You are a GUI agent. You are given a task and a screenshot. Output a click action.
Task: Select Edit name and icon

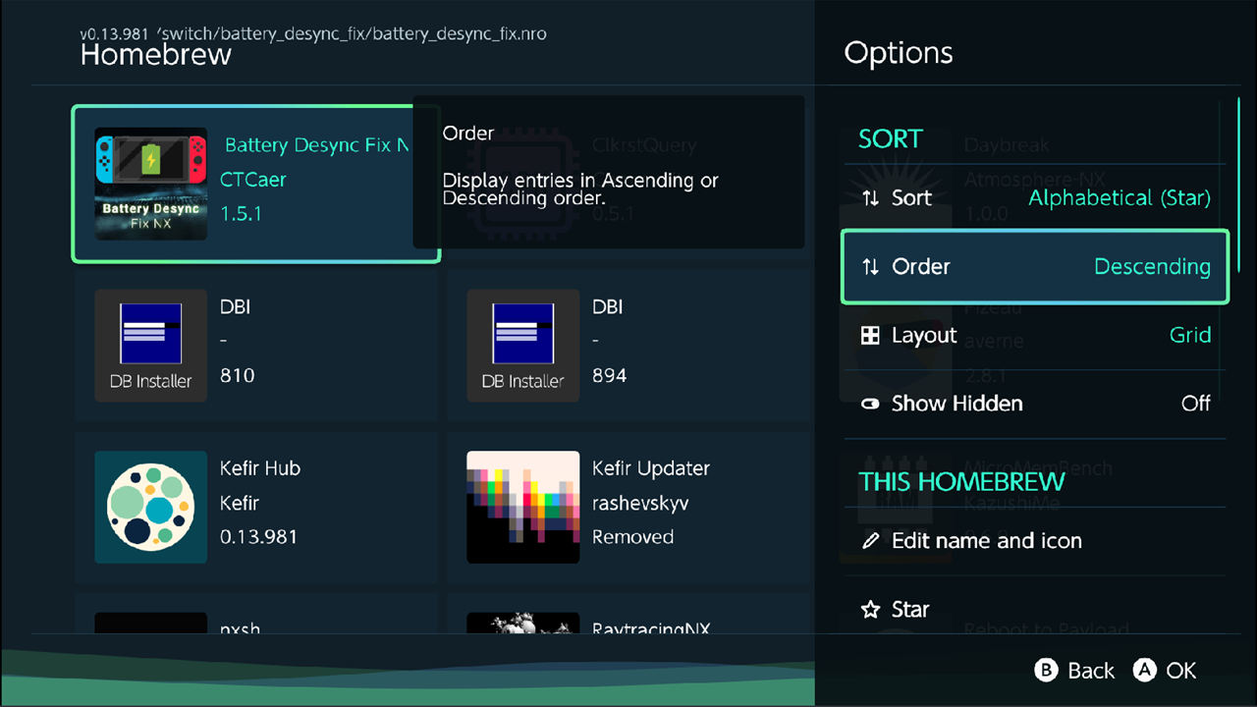tap(1035, 541)
